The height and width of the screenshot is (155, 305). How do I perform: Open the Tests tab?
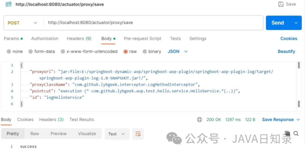pyautogui.click(x=175, y=39)
